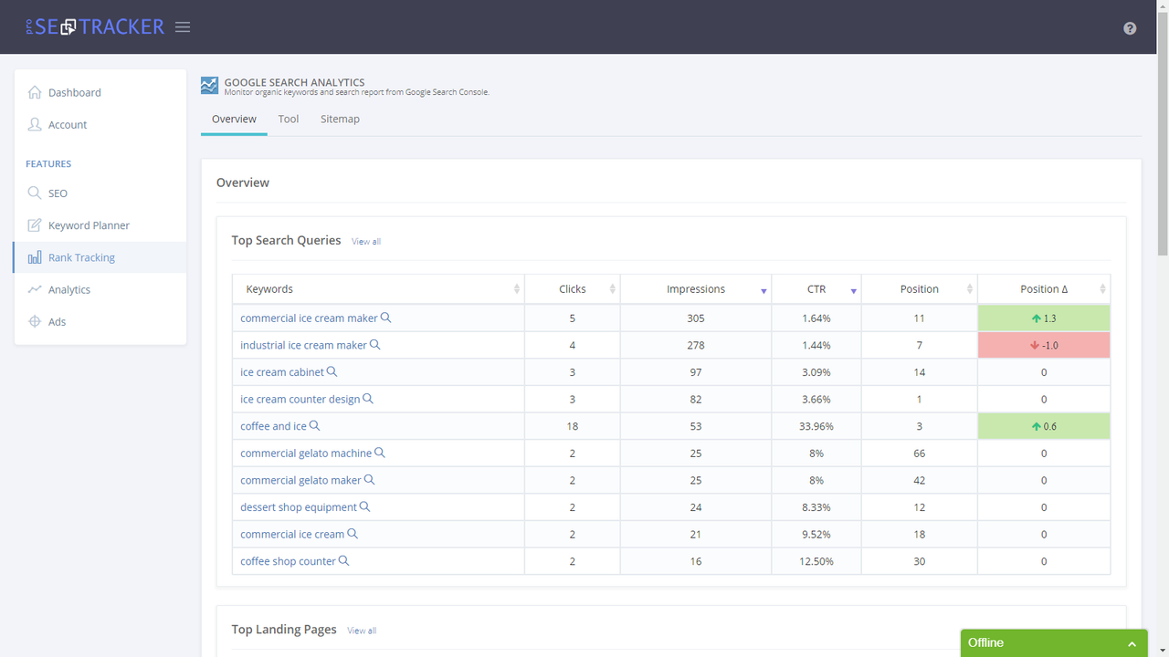Image resolution: width=1169 pixels, height=657 pixels.
Task: Toggle sorting on the Clicks column
Action: point(614,287)
